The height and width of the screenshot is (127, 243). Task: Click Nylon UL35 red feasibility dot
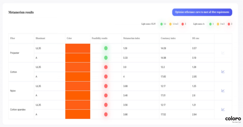tap(106, 86)
